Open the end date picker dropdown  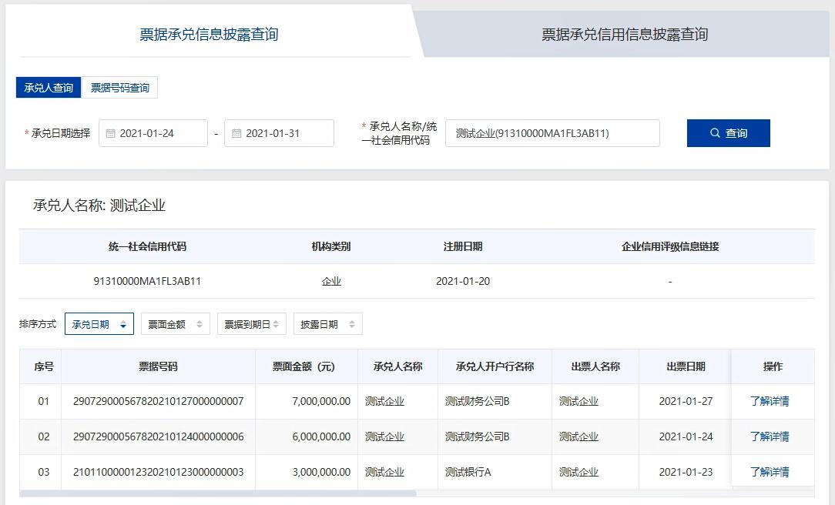tap(280, 132)
